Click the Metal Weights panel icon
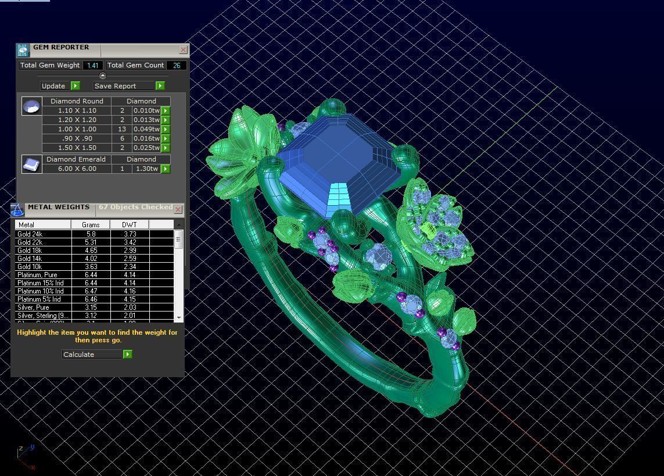The image size is (664, 476). tap(17, 210)
